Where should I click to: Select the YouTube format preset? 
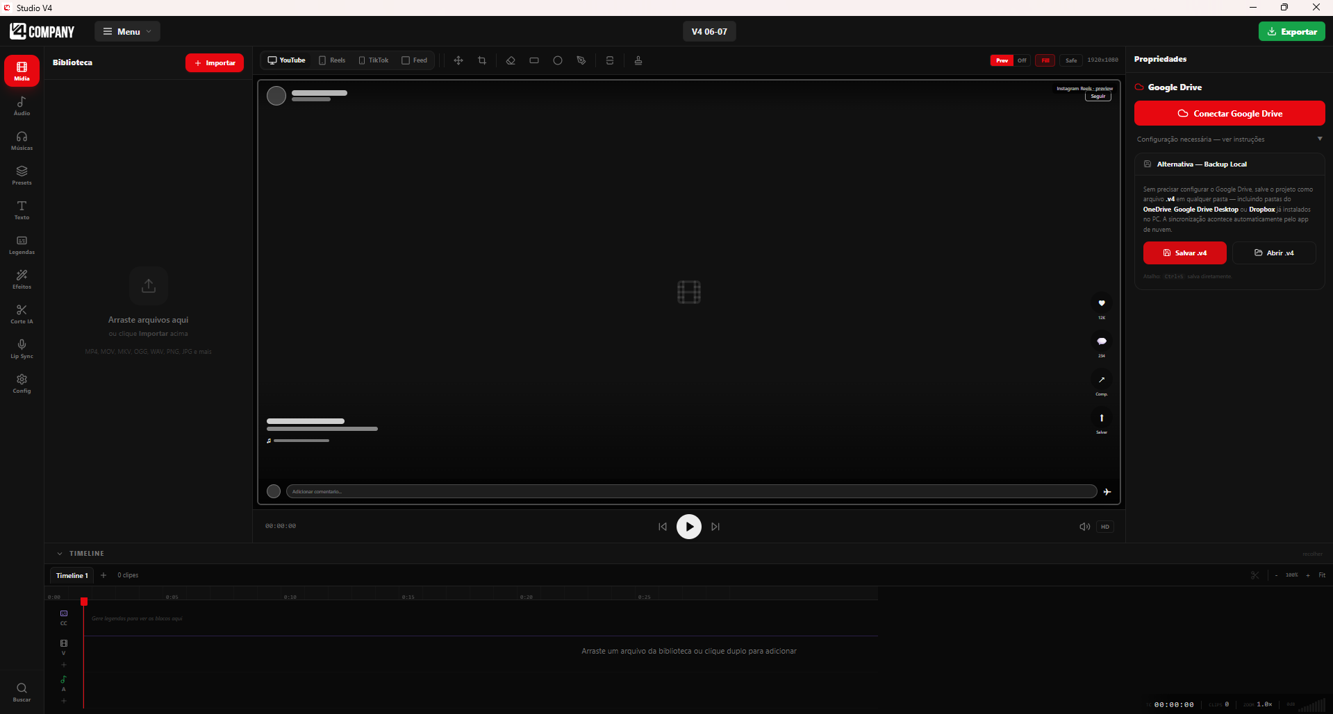click(x=287, y=60)
